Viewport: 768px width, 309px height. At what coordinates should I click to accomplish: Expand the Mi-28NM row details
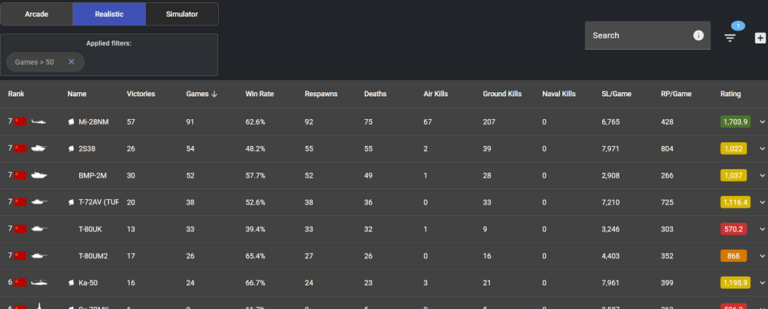pyautogui.click(x=762, y=121)
